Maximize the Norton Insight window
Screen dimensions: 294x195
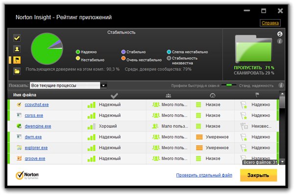[264, 11]
